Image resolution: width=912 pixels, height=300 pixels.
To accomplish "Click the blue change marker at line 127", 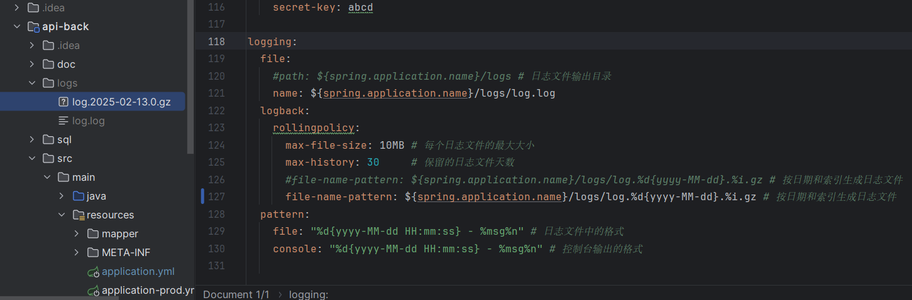I will tap(202, 196).
